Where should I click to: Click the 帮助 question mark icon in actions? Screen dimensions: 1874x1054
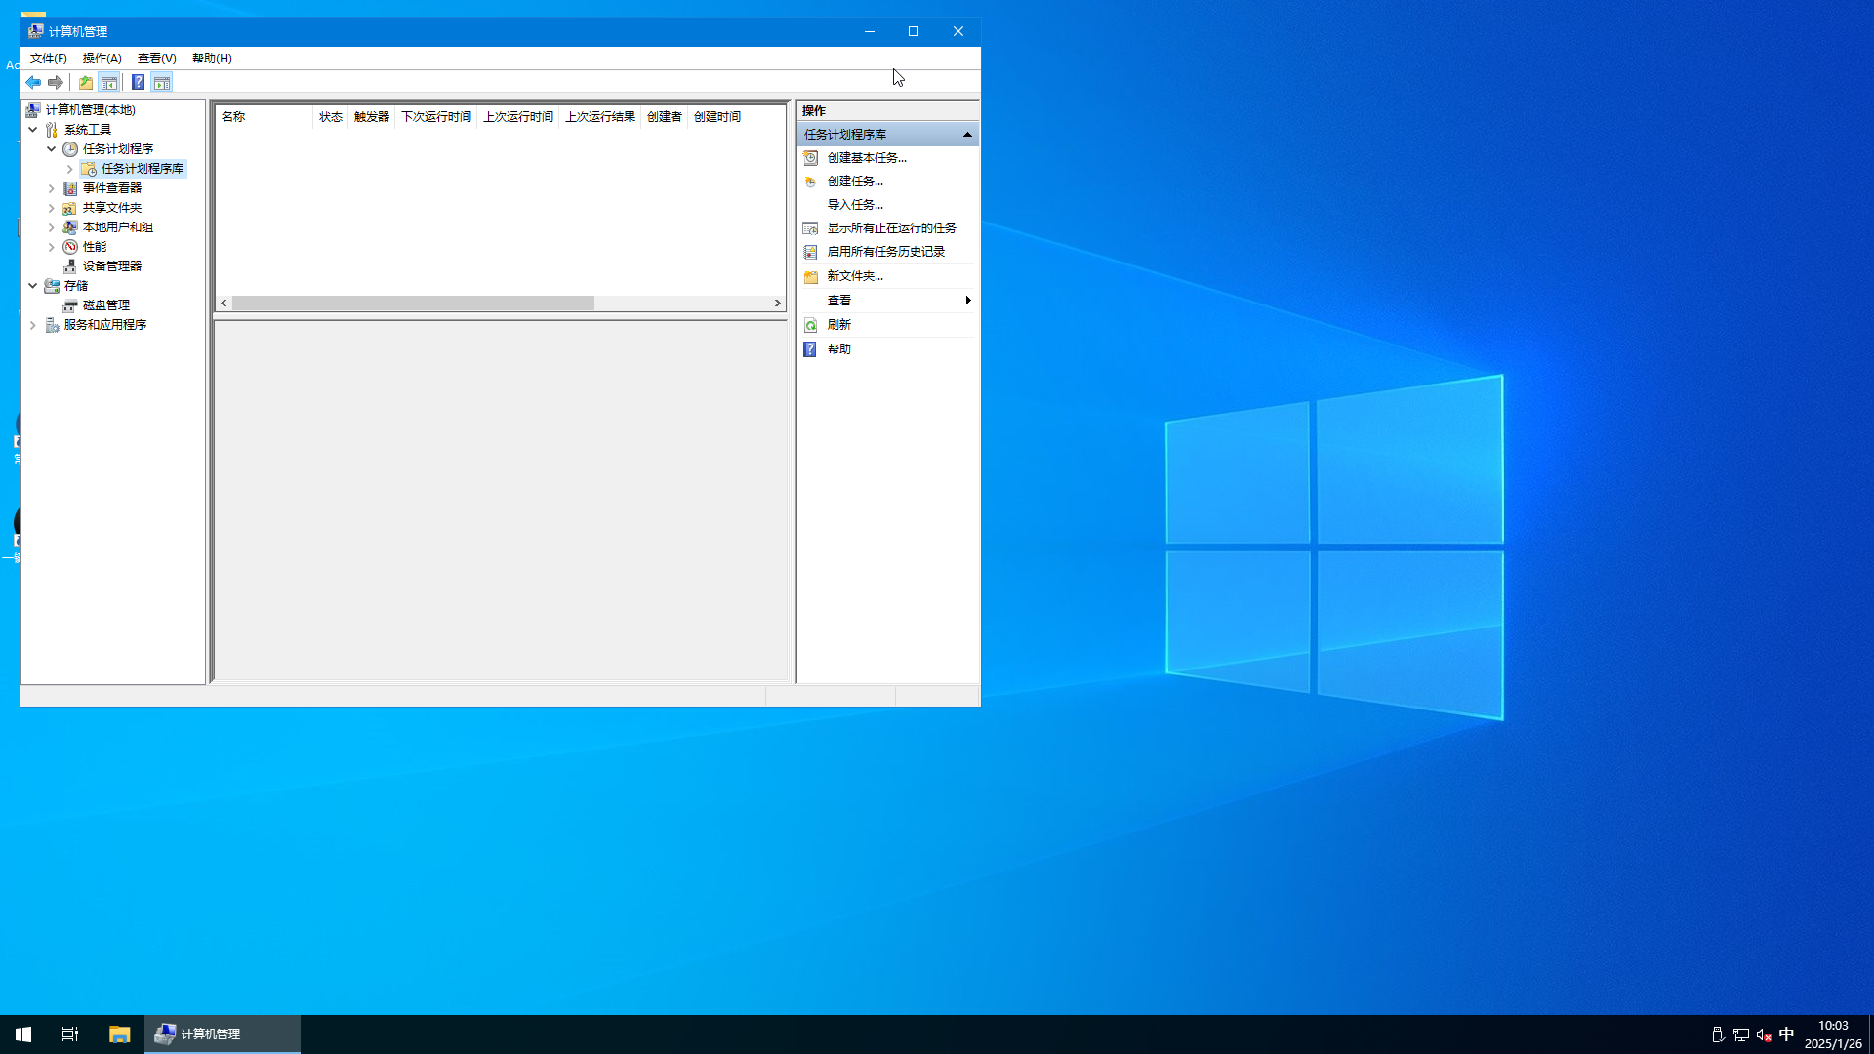point(810,349)
